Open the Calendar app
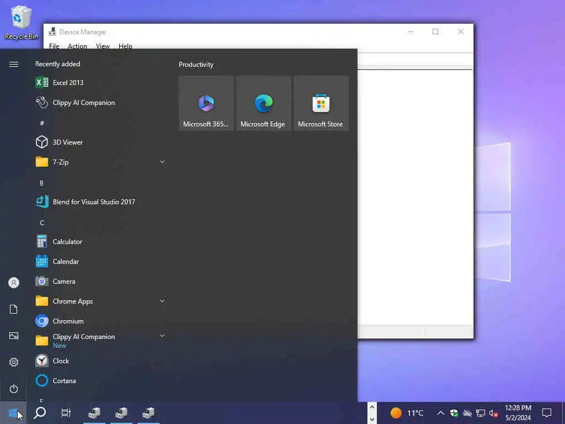 click(x=100, y=261)
